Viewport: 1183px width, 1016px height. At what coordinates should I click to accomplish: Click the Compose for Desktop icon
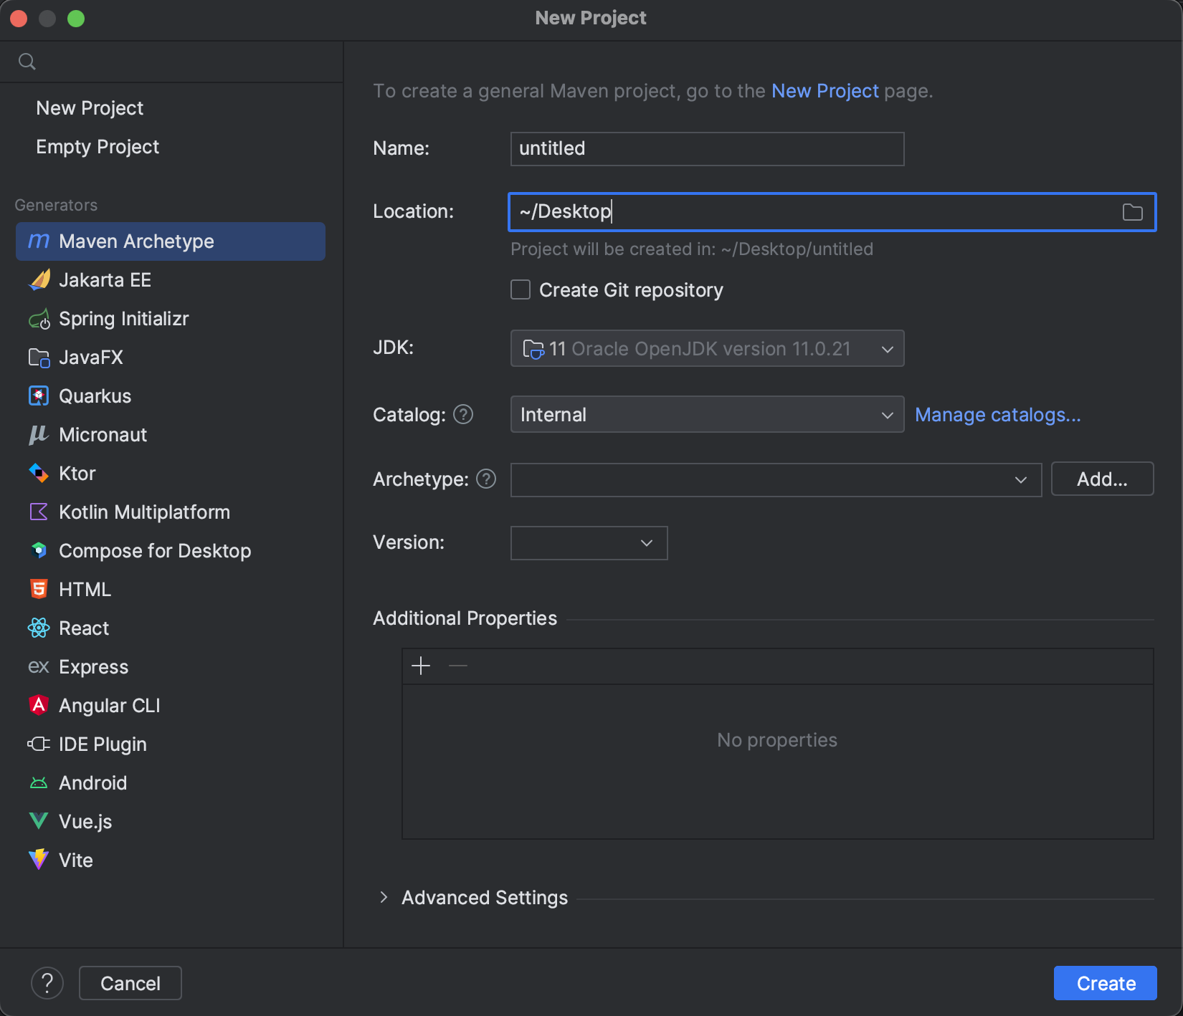(39, 551)
